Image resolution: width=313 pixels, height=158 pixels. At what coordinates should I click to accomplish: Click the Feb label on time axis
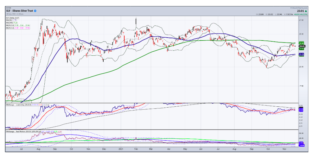pyautogui.click(x=136, y=149)
